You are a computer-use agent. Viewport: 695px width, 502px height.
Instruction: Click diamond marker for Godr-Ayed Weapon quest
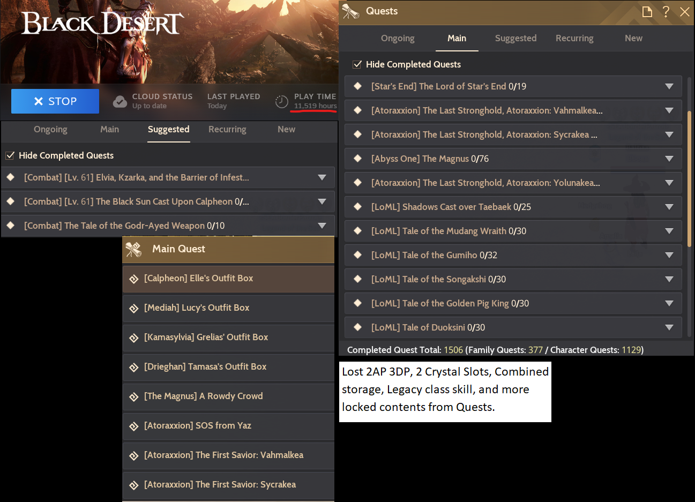(10, 226)
